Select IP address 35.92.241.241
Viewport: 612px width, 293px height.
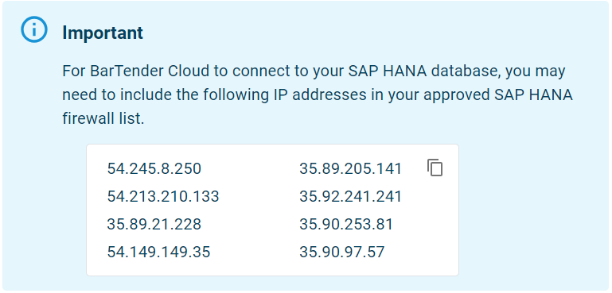click(x=350, y=196)
